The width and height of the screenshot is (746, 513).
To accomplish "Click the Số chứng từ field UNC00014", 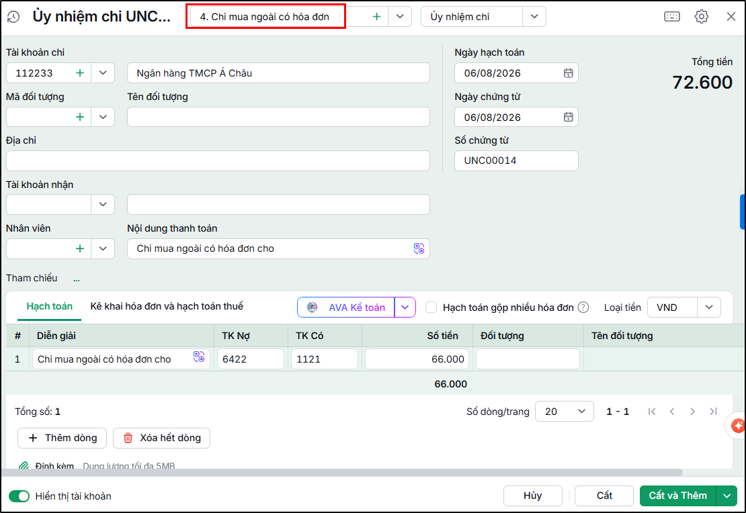I will [x=516, y=160].
